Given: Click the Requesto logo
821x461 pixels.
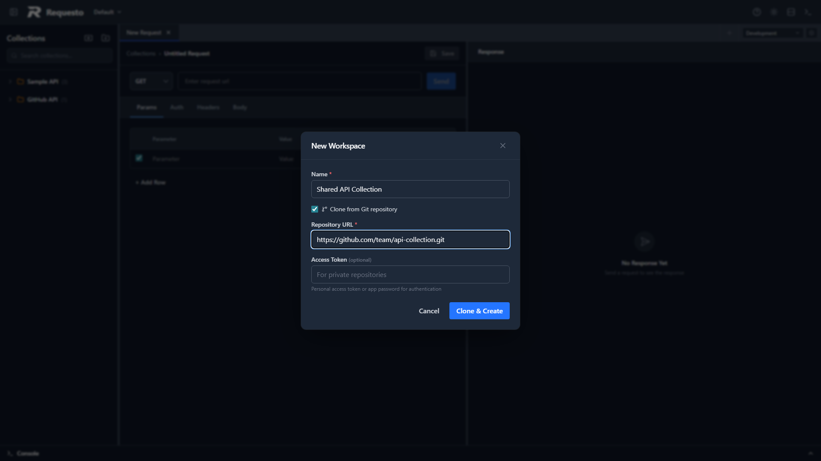Looking at the screenshot, I should coord(55,12).
